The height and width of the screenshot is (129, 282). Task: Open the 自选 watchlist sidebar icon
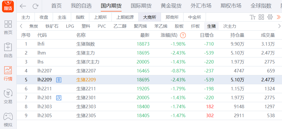(8, 50)
